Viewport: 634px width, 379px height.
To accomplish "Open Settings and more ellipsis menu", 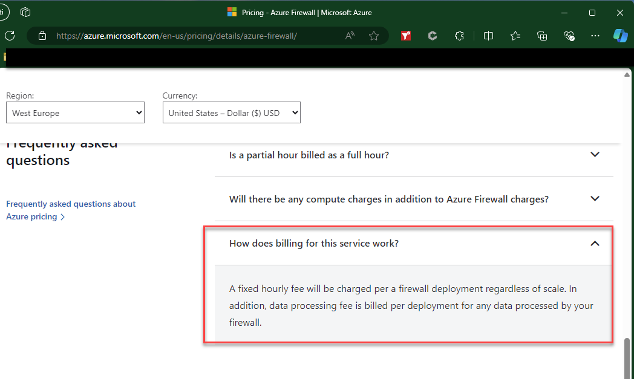I will click(x=595, y=36).
